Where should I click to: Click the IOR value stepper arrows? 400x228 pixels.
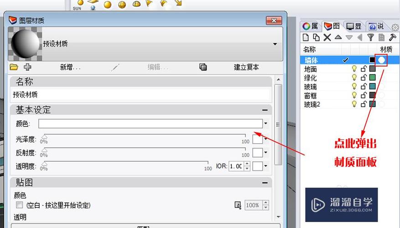(x=247, y=166)
